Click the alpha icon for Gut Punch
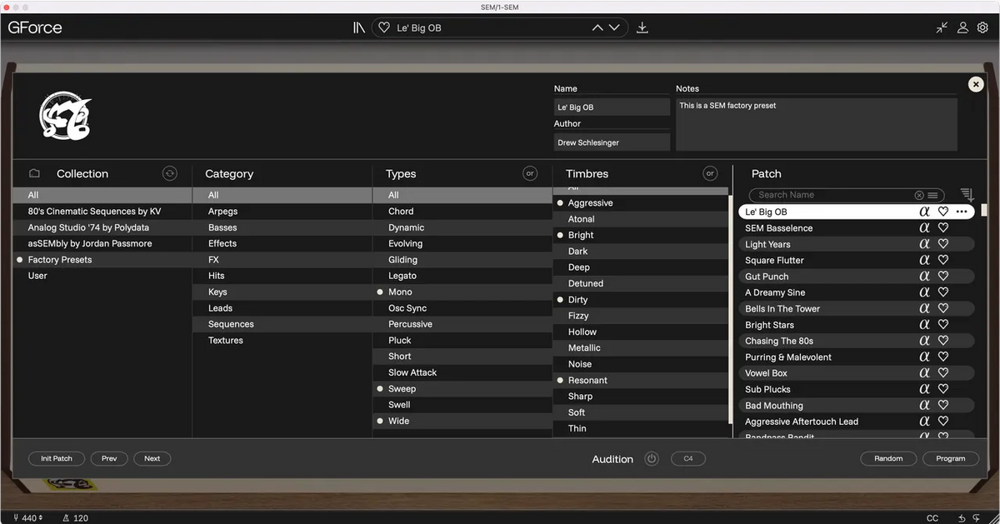Image resolution: width=1000 pixels, height=524 pixels. click(x=924, y=277)
